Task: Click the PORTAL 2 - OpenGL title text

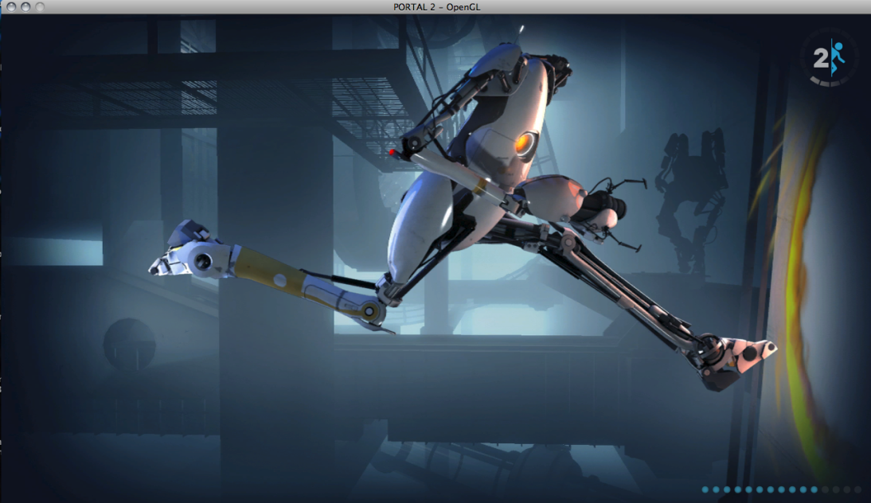Action: 436,7
